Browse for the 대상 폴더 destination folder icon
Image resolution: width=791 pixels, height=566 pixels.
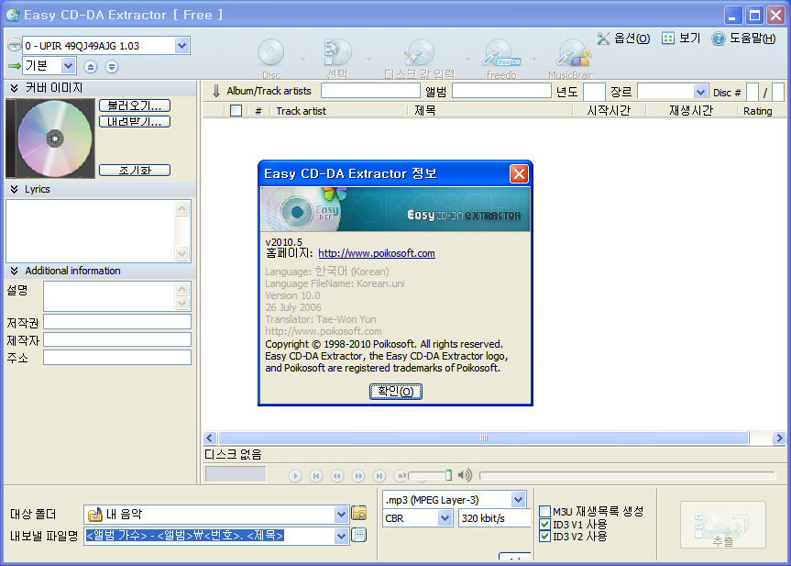[x=359, y=513]
